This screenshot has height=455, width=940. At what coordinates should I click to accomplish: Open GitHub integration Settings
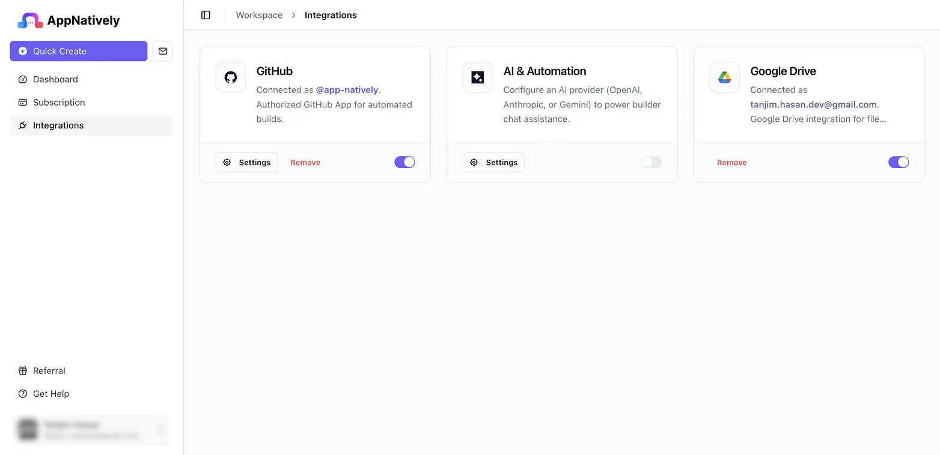tap(246, 162)
